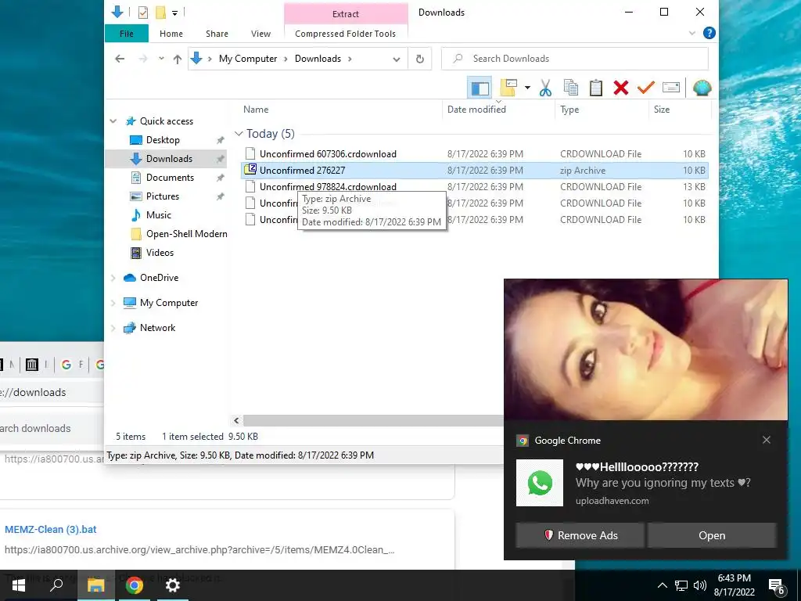Screen dimensions: 801x601
Task: Show hidden tray icons chevron
Action: [x=662, y=585]
